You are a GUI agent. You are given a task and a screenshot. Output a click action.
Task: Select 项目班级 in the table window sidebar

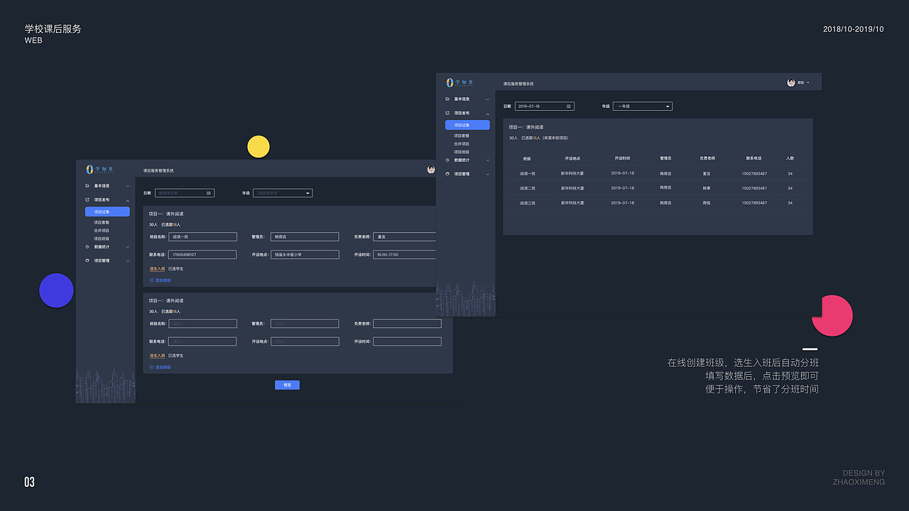[x=462, y=152]
